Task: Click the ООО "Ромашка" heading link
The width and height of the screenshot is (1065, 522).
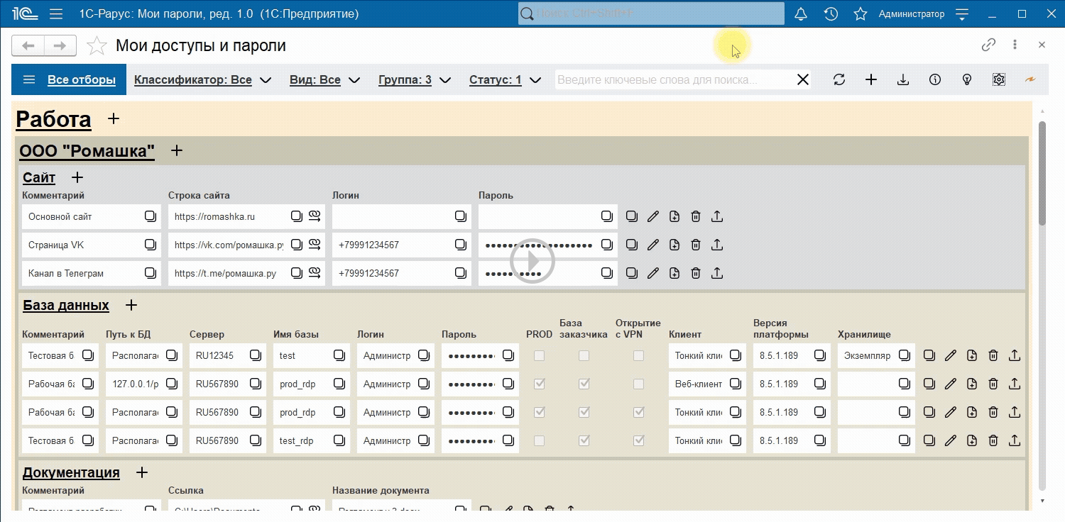Action: [87, 150]
